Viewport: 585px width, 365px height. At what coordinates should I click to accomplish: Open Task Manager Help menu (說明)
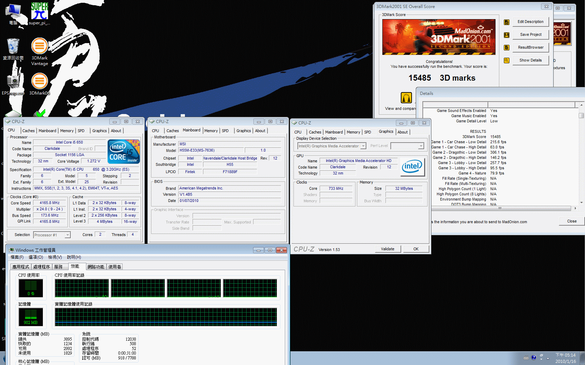[74, 257]
